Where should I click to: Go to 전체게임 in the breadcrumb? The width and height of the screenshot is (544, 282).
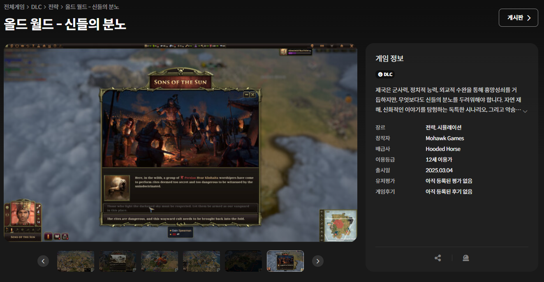point(14,7)
